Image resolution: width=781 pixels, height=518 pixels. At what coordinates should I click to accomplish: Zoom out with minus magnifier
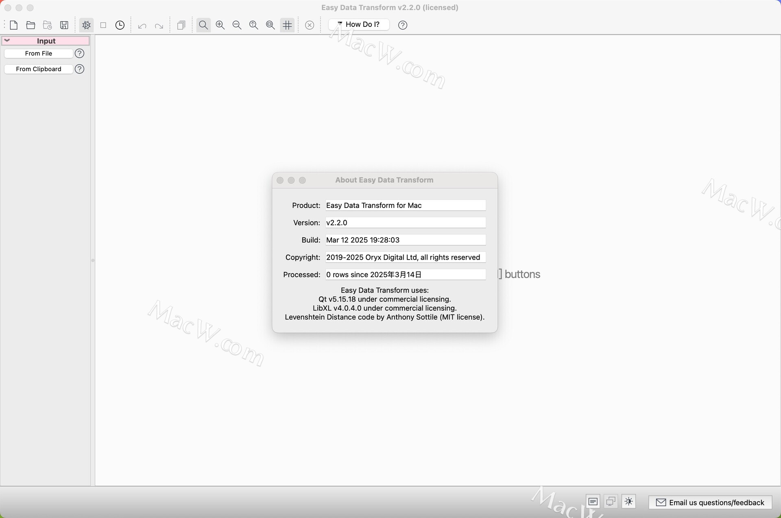(x=237, y=25)
